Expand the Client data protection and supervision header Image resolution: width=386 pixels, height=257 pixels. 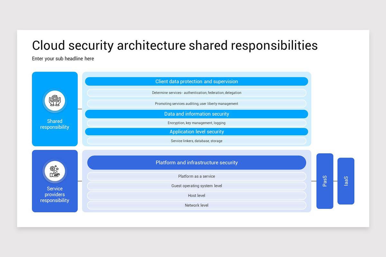pos(197,81)
